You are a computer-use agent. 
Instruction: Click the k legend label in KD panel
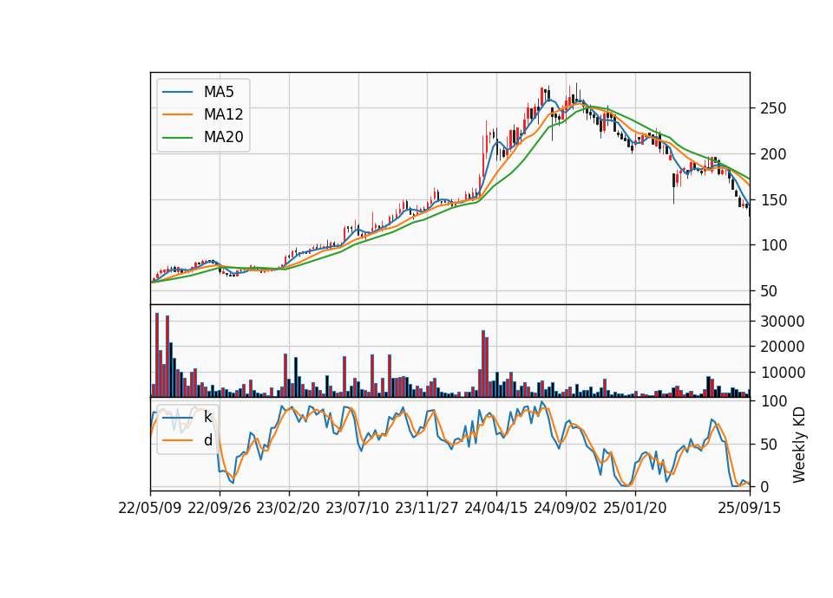[207, 417]
